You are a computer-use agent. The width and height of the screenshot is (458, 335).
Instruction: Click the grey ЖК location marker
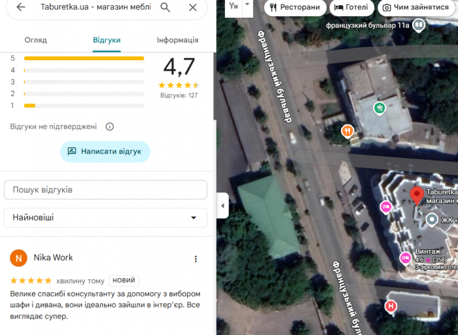click(432, 220)
